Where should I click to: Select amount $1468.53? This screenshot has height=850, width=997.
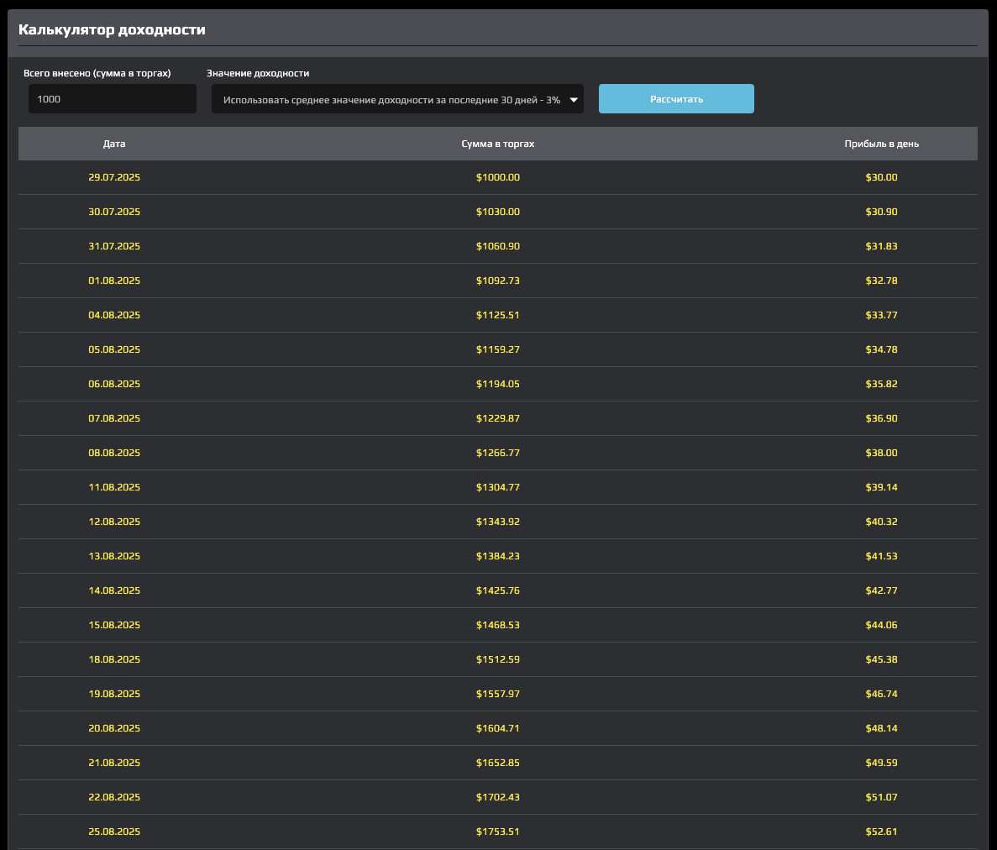(498, 625)
